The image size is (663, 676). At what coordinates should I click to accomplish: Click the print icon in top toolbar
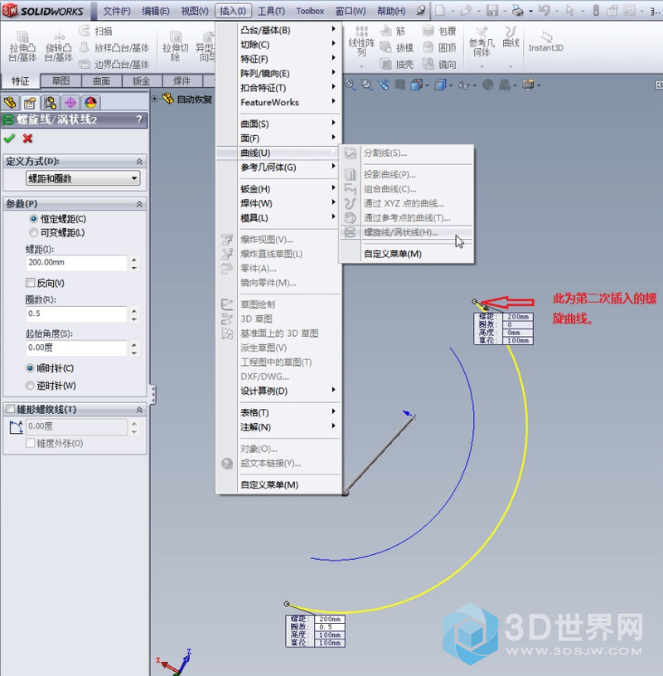[x=517, y=11]
